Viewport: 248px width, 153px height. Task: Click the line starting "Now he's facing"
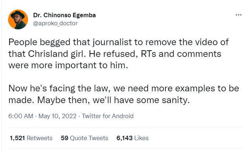pos(123,89)
